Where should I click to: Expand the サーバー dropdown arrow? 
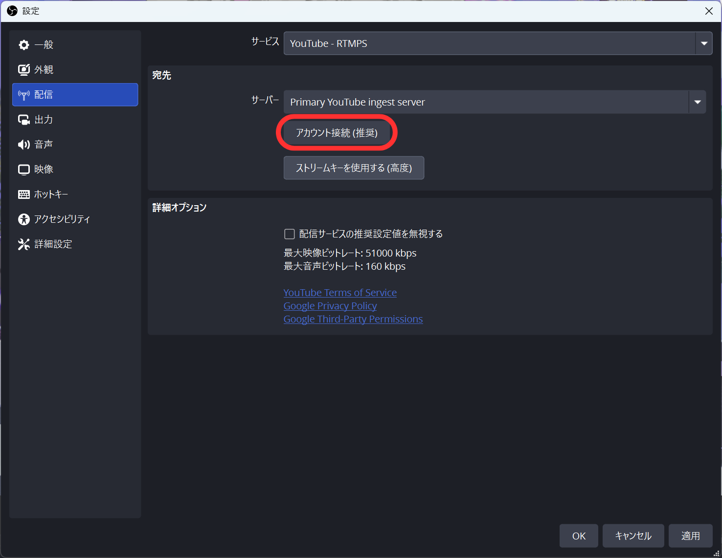698,102
